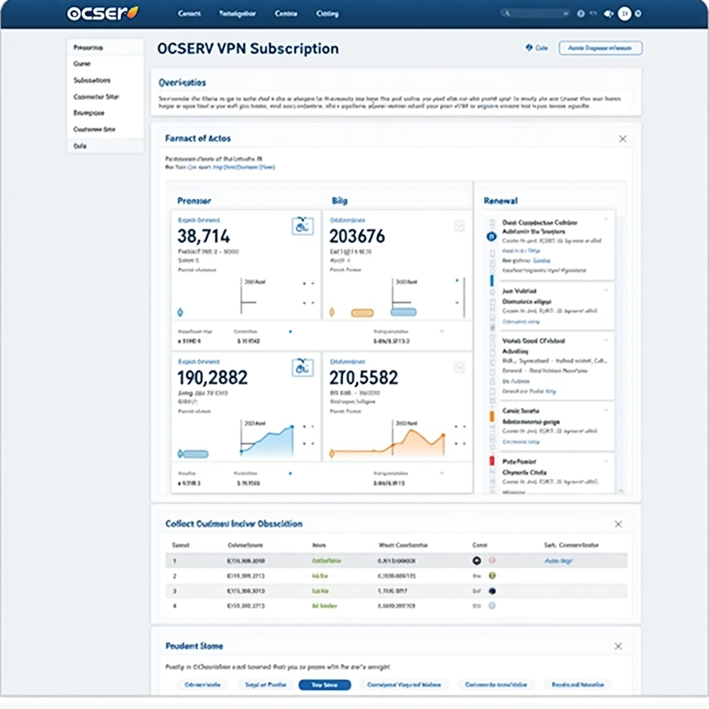Click the orange droplet icon in the 2T0,5582 card
This screenshot has height=709, width=709.
coord(332,453)
